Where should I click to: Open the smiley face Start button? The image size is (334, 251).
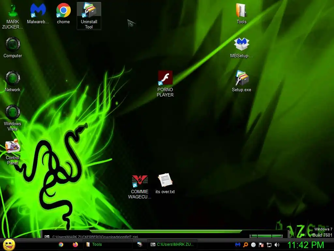[9, 244]
